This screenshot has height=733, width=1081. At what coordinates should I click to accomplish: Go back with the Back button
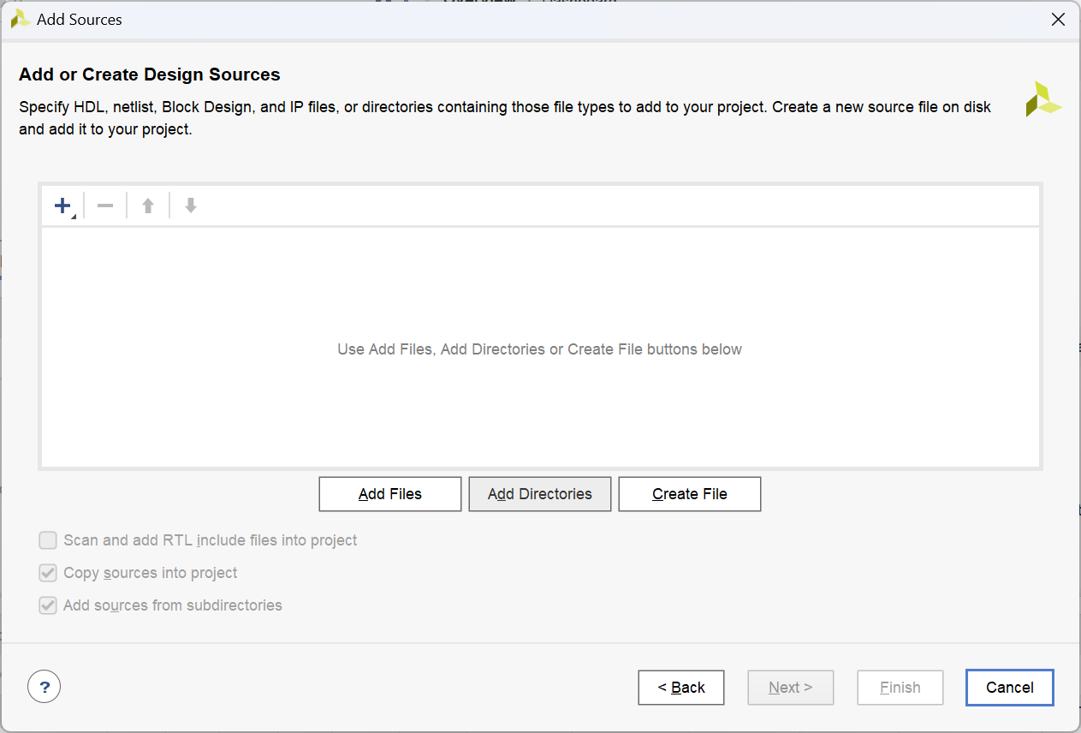(681, 688)
